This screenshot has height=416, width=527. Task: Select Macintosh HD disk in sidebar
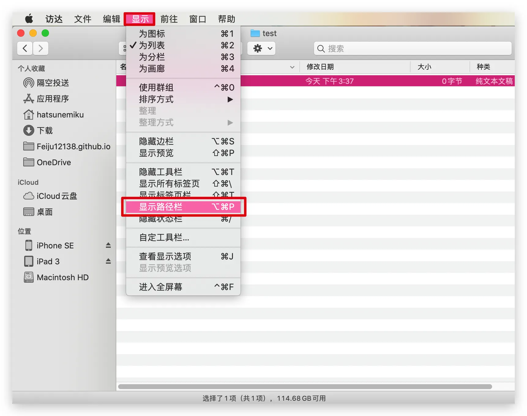pyautogui.click(x=56, y=277)
